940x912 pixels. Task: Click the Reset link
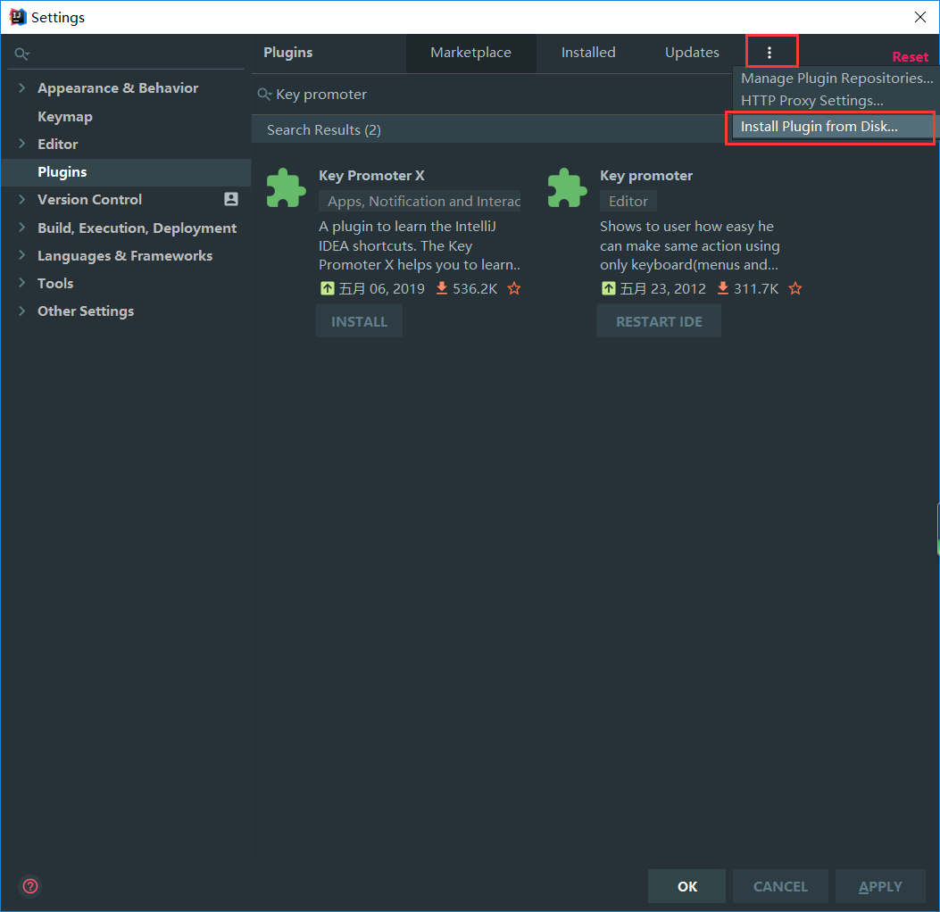(910, 57)
